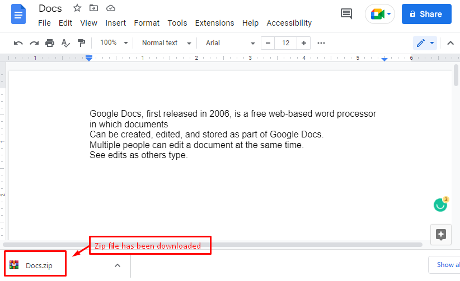Open the More toolbar options ellipsis
This screenshot has height=281, width=460.
click(321, 43)
